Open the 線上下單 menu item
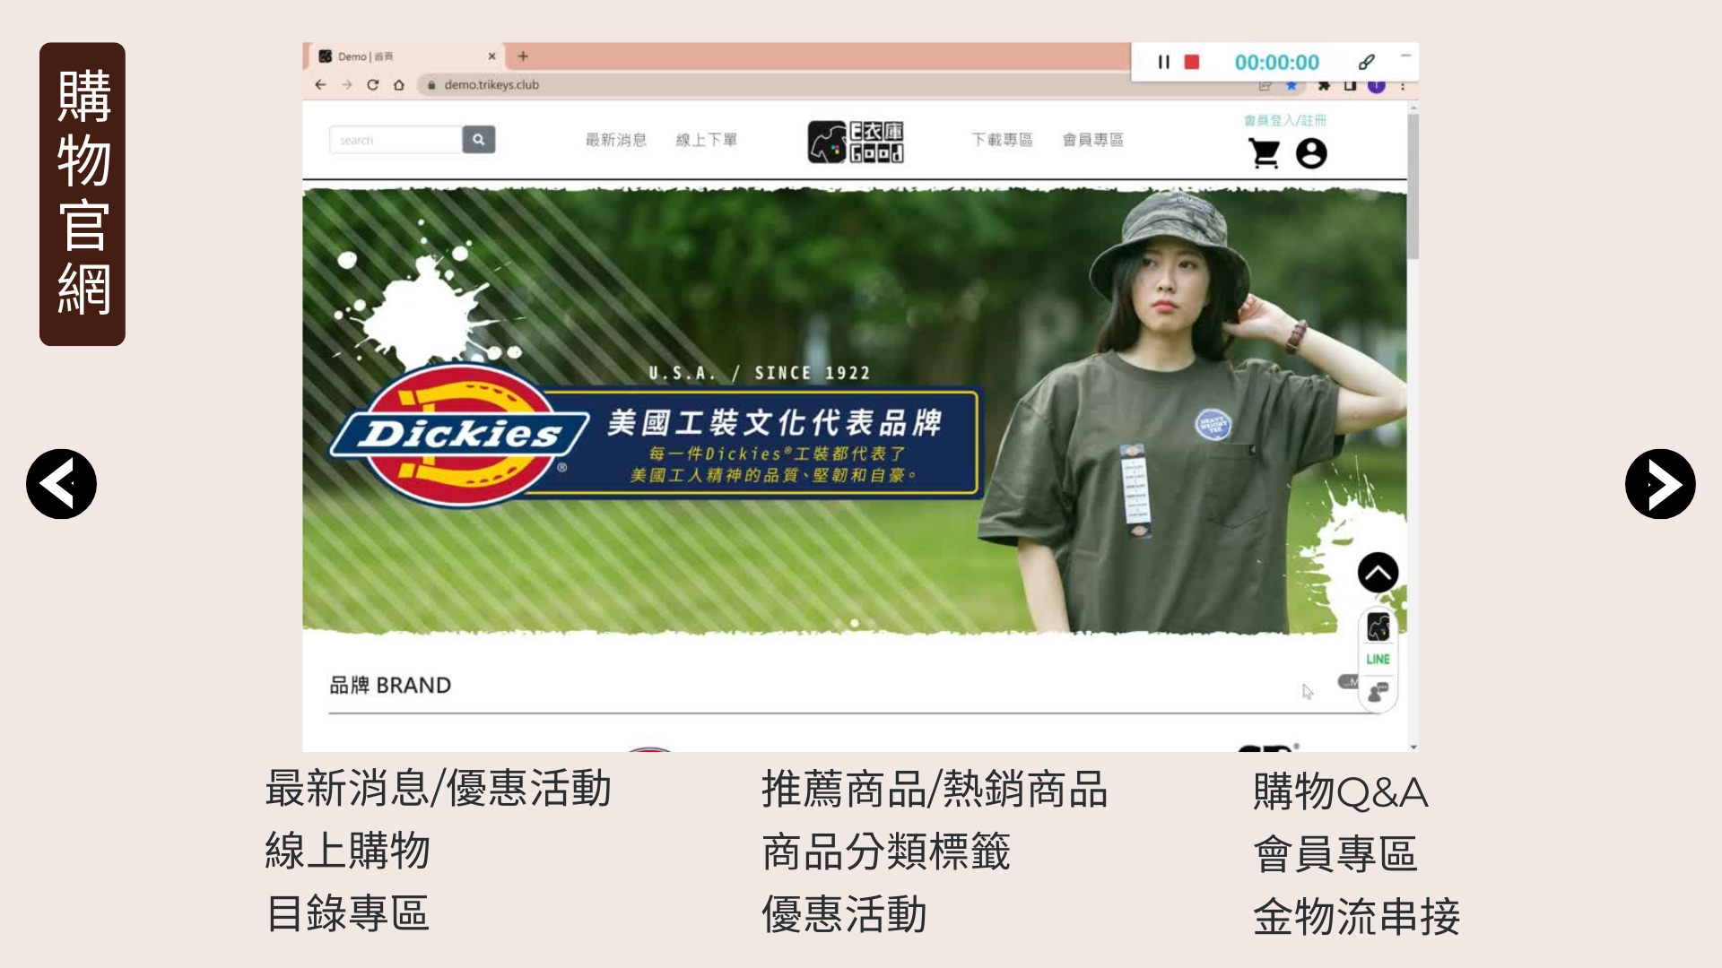The image size is (1722, 968). (707, 140)
